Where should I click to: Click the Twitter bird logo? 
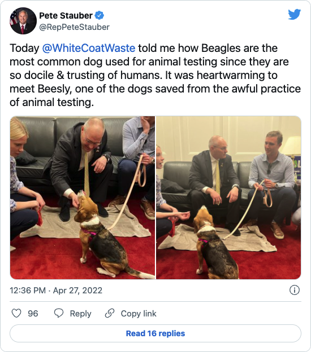pos(295,14)
